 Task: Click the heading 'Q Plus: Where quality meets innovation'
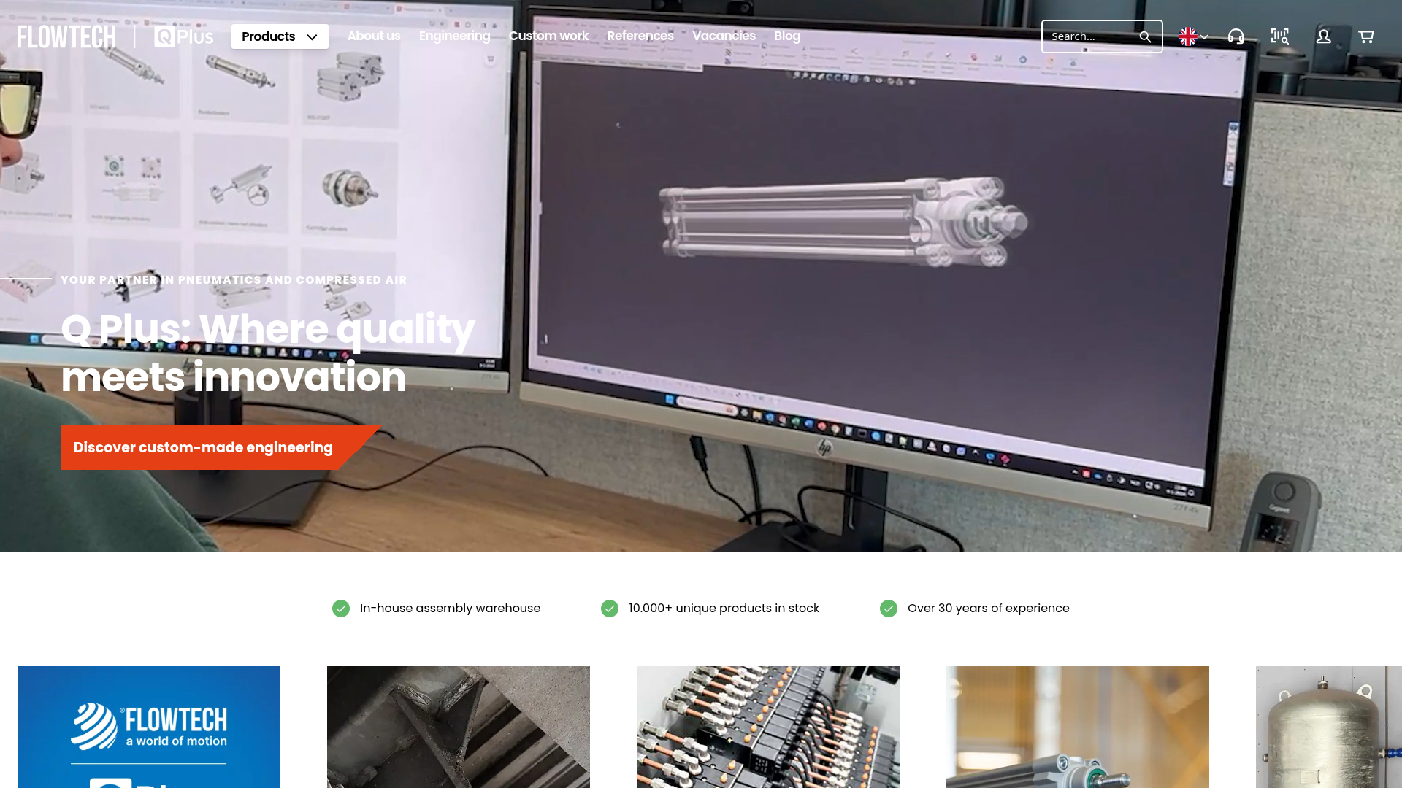(x=268, y=353)
